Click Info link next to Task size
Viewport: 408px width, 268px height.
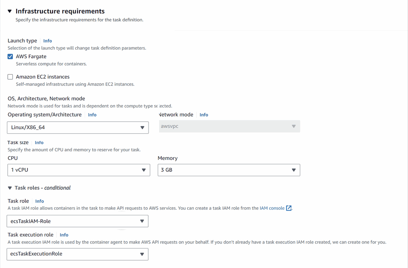pos(39,143)
